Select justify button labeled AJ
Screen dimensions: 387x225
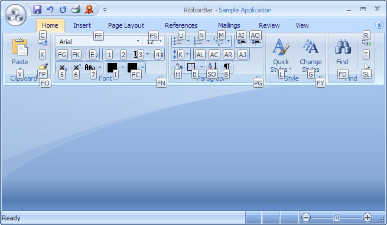(x=243, y=54)
